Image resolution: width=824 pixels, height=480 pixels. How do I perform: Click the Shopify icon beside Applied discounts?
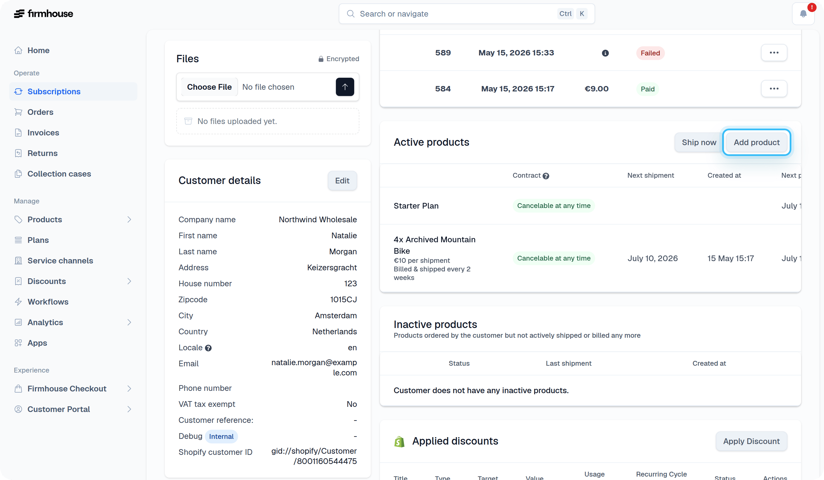399,441
